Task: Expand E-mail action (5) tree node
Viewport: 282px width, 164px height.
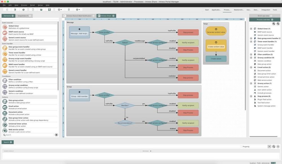Action: pos(251,67)
